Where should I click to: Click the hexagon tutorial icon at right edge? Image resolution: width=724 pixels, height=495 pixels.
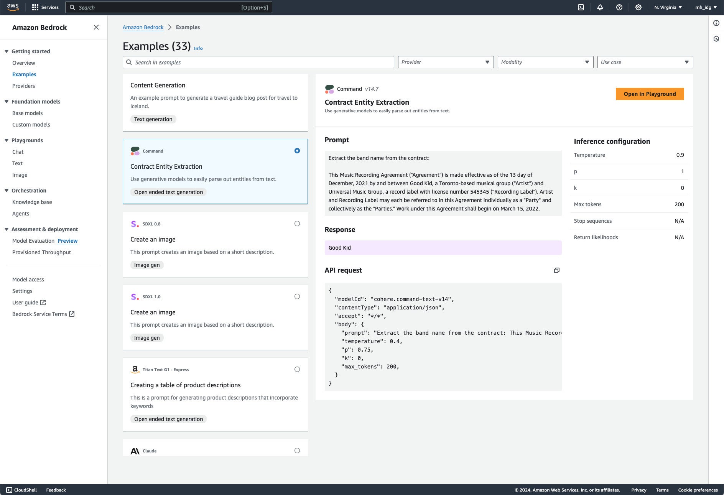click(x=716, y=39)
